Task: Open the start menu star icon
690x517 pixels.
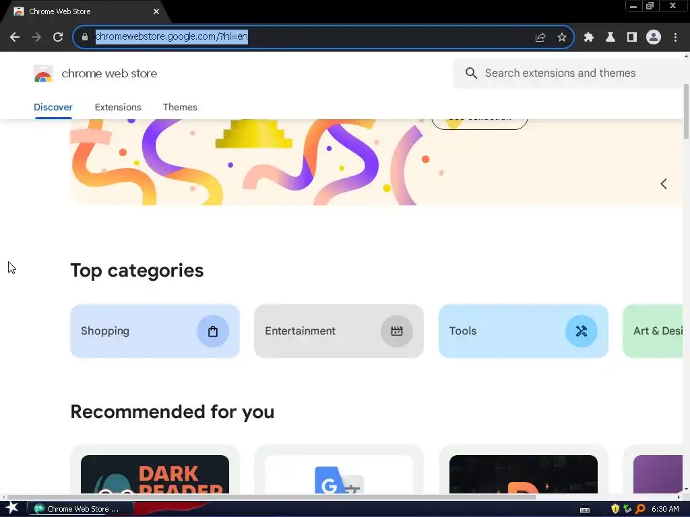Action: pyautogui.click(x=12, y=508)
